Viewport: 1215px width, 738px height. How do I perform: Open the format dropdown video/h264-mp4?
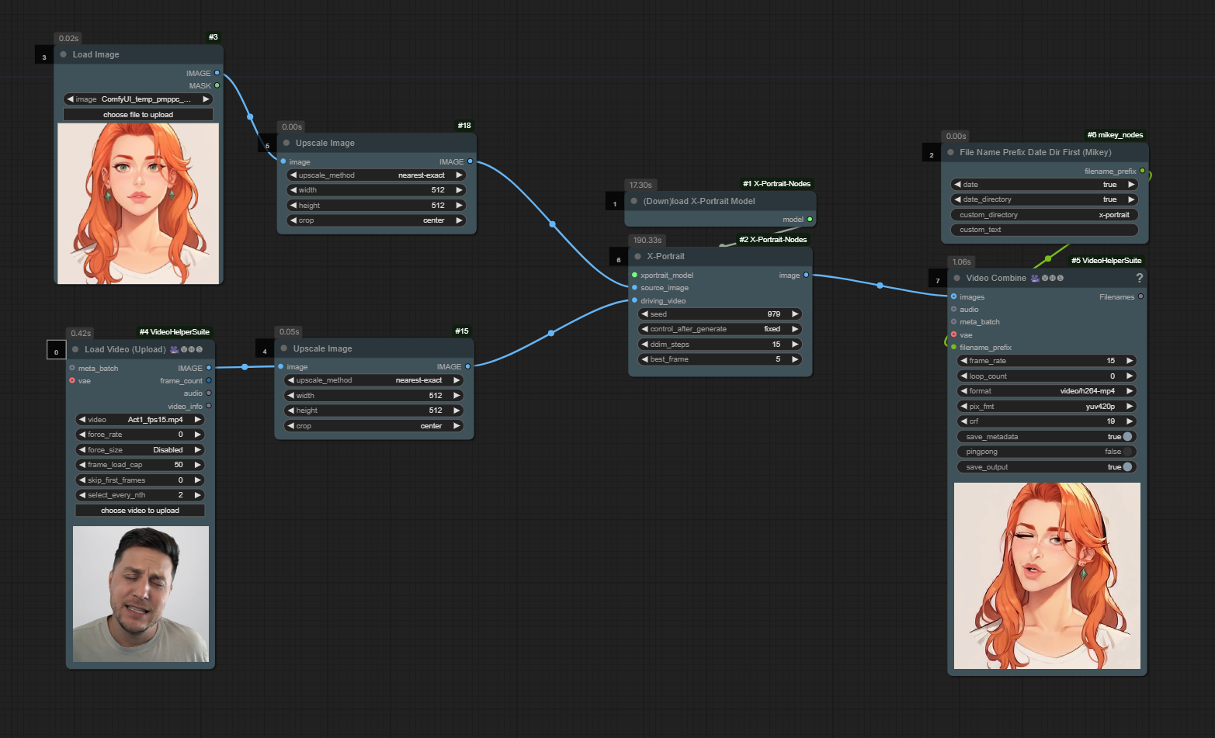[1047, 391]
